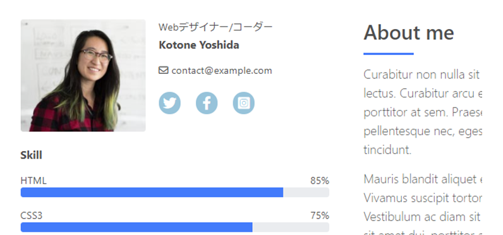Open the Twitter profile icon
503x235 pixels.
(x=170, y=103)
